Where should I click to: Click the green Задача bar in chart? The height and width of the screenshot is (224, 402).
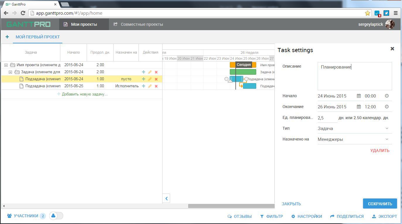[x=243, y=72]
